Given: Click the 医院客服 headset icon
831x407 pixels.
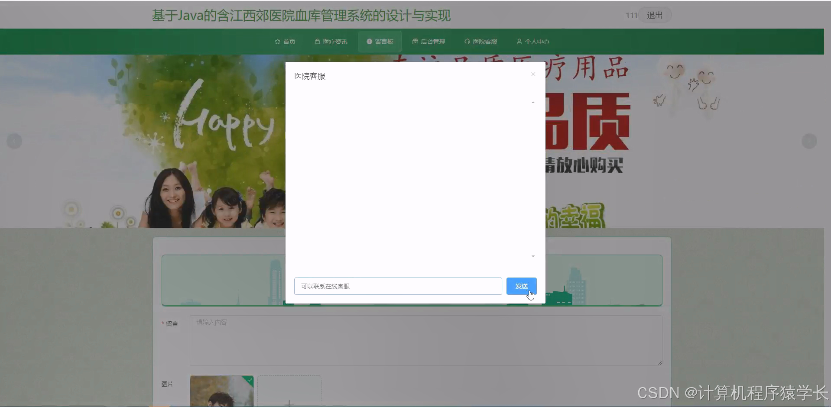Looking at the screenshot, I should (x=467, y=41).
